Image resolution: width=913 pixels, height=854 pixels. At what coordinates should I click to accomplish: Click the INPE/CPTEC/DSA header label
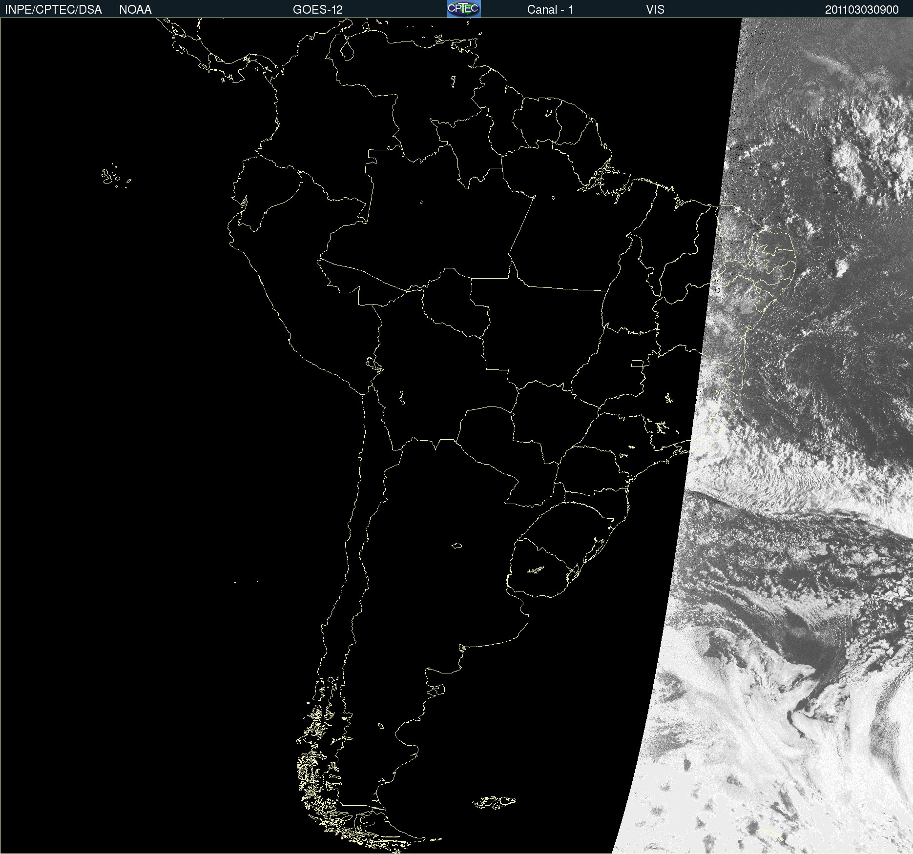coord(53,10)
